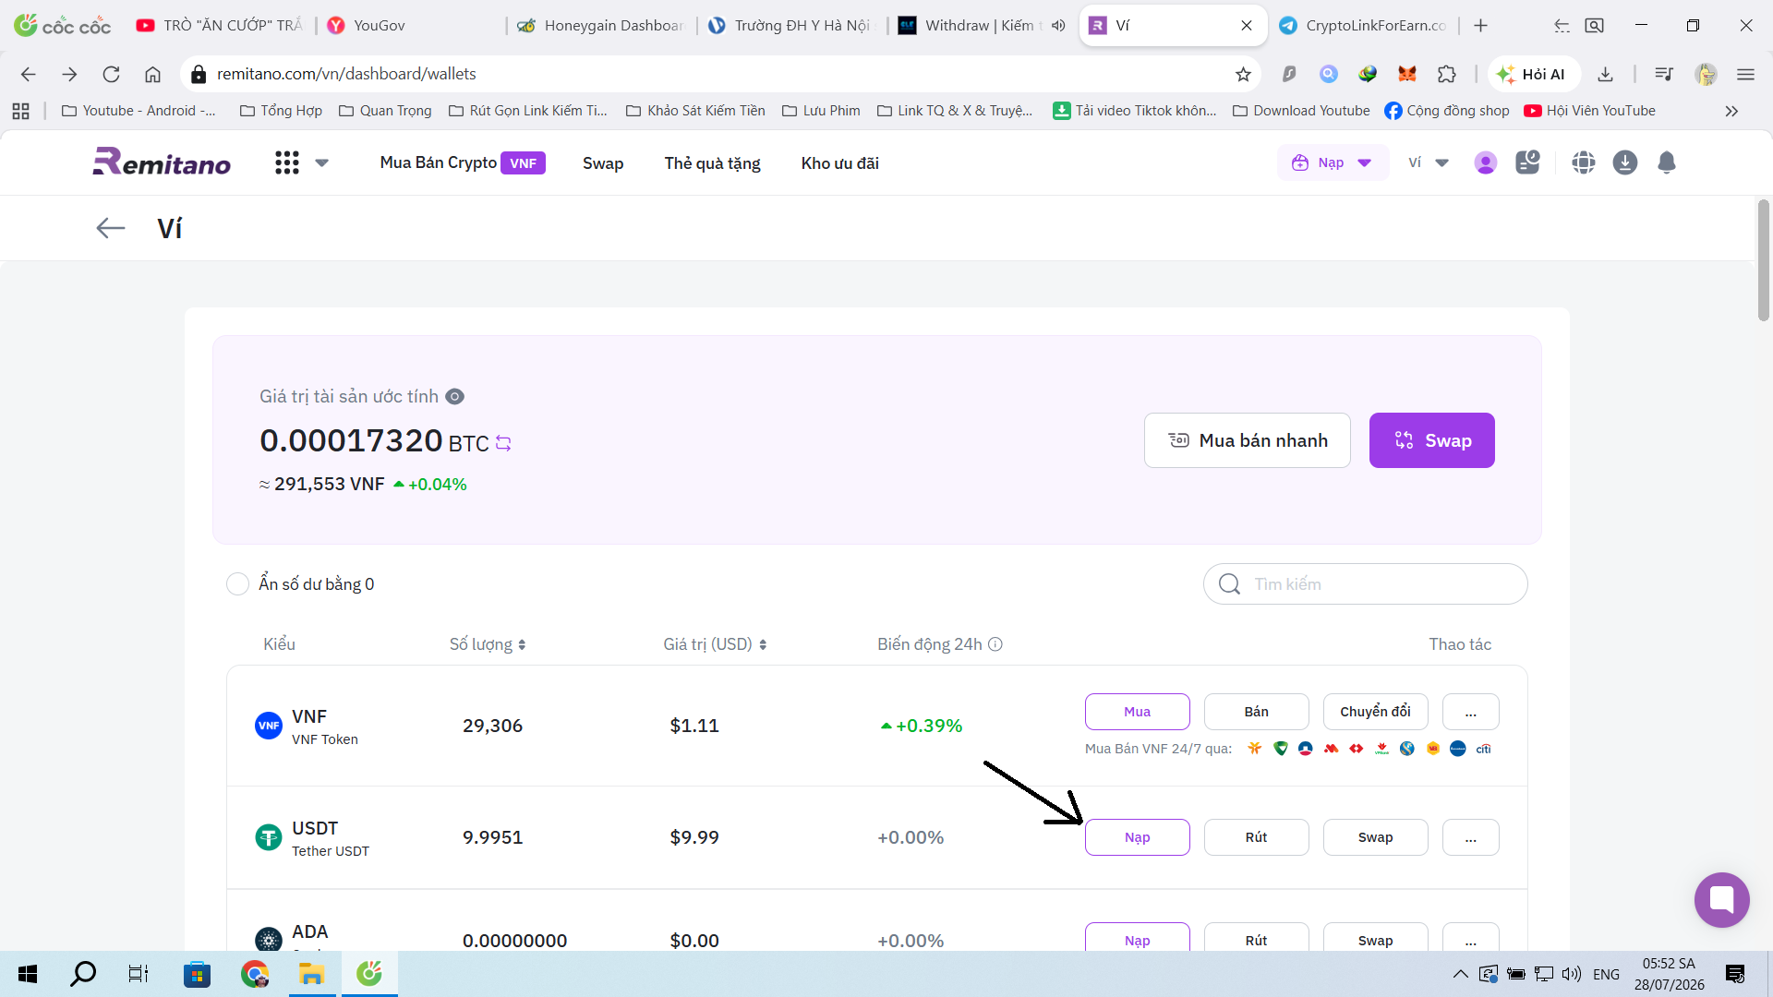Image resolution: width=1773 pixels, height=997 pixels.
Task: Open the referral contacts icon
Action: click(1528, 162)
